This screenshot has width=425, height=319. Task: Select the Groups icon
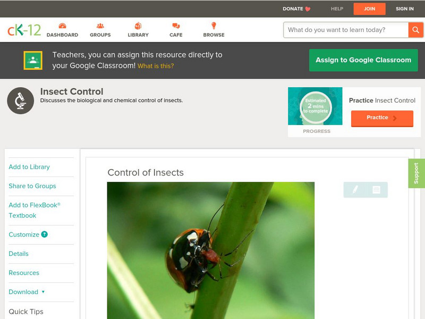tap(100, 25)
